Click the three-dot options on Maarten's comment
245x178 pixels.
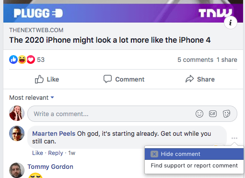[x=234, y=138]
